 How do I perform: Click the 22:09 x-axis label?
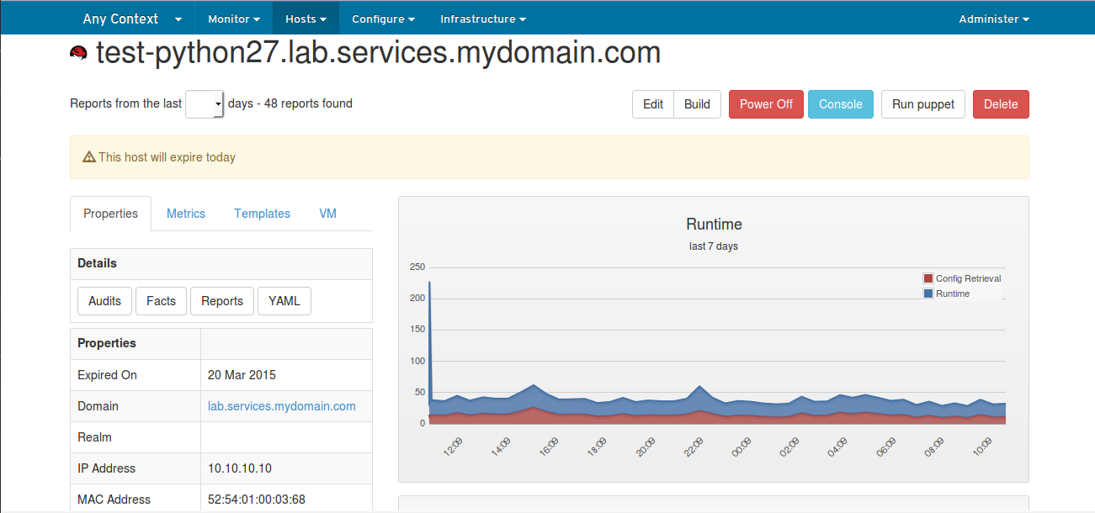(x=694, y=447)
